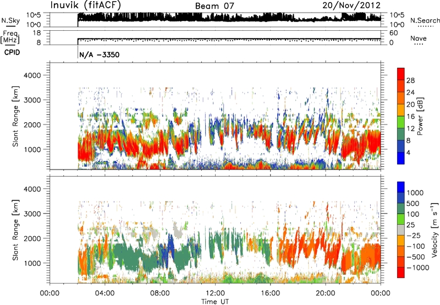Click 'Slant Range [km]' label of power panel
The width and height of the screenshot is (440, 305).
click(15, 116)
